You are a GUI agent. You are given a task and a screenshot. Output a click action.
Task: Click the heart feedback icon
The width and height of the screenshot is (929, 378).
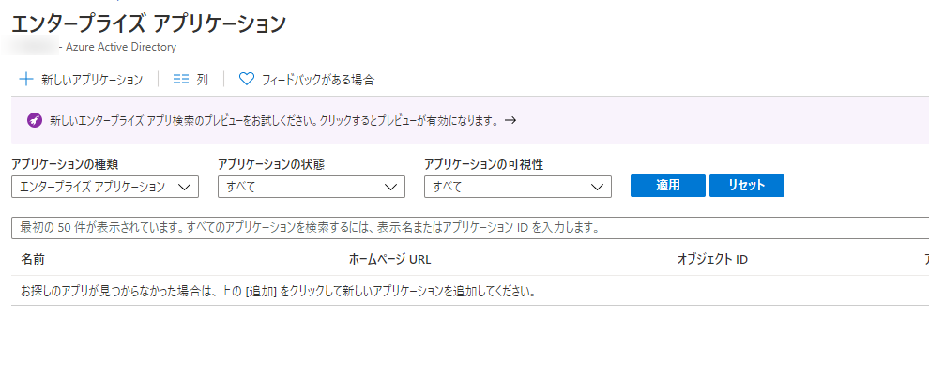(x=246, y=80)
